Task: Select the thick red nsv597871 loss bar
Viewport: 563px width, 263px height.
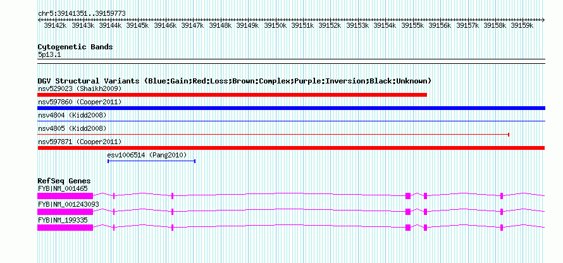Action: [291, 148]
